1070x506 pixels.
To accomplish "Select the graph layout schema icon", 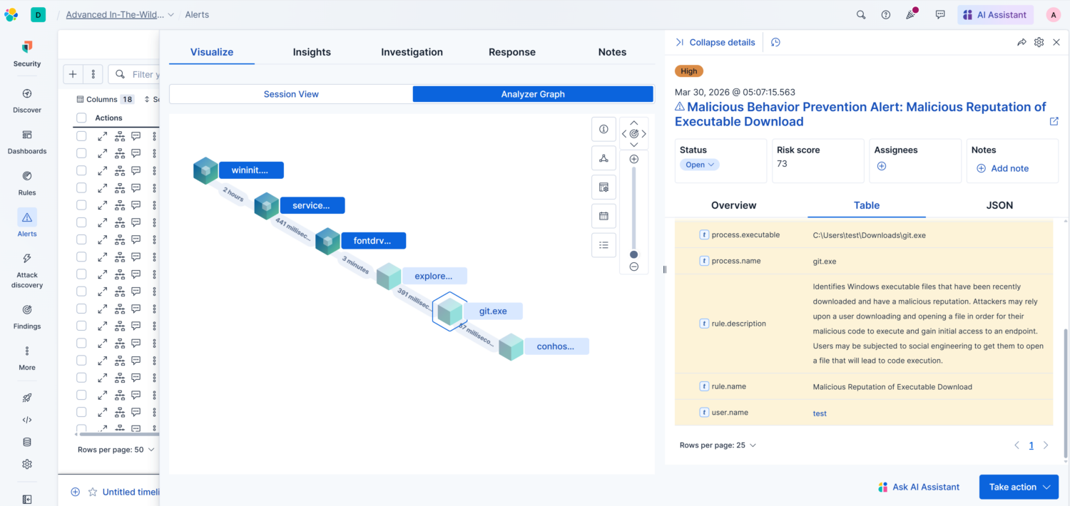I will point(603,158).
